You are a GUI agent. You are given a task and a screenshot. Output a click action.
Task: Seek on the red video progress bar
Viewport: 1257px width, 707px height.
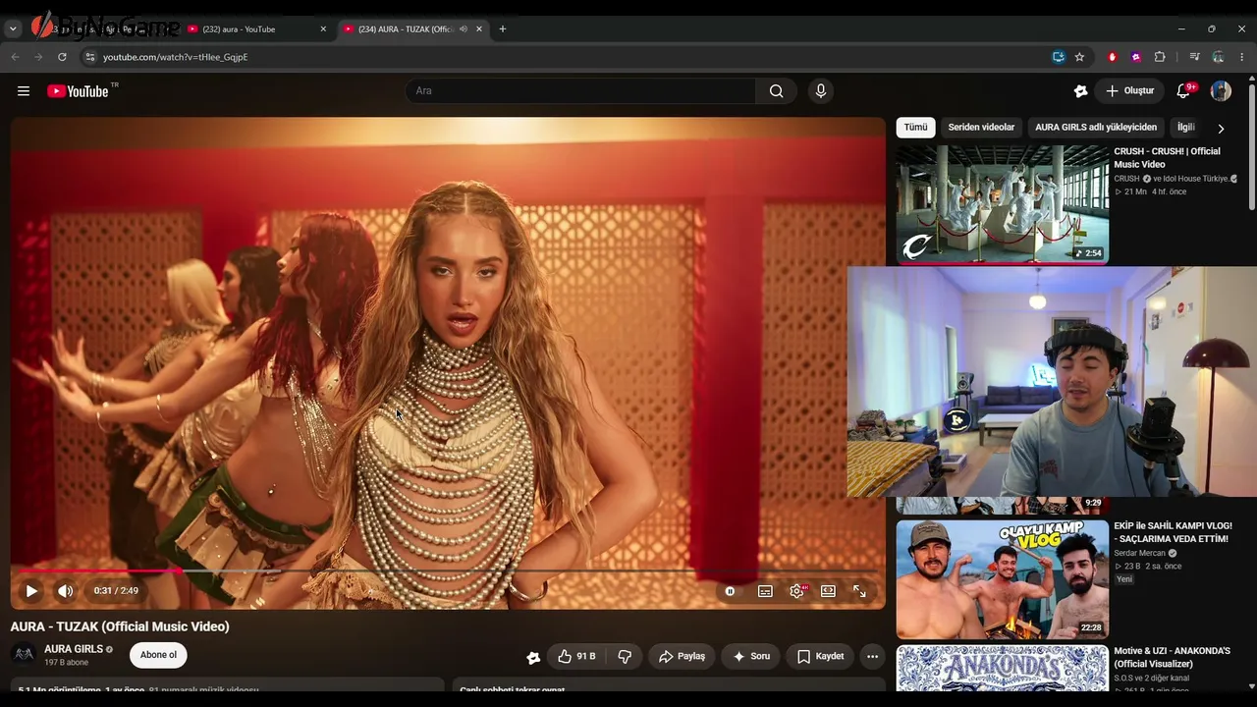point(448,571)
